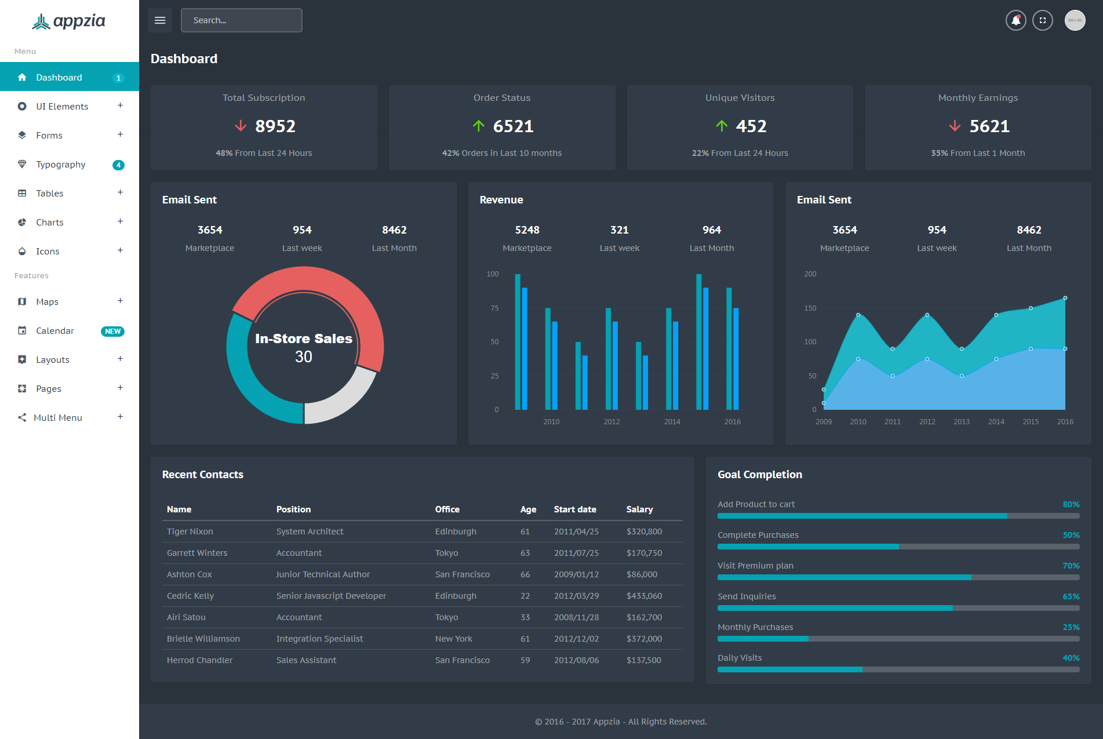Click the Typography diamond icon
The width and height of the screenshot is (1103, 739).
pyautogui.click(x=22, y=164)
